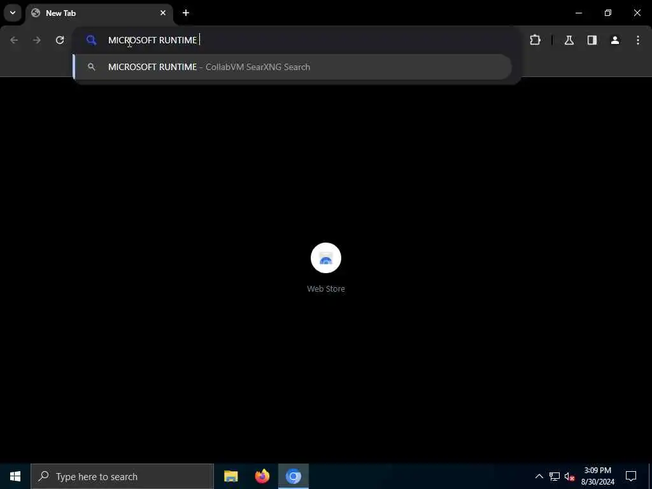Restore down the browser window

coord(608,13)
